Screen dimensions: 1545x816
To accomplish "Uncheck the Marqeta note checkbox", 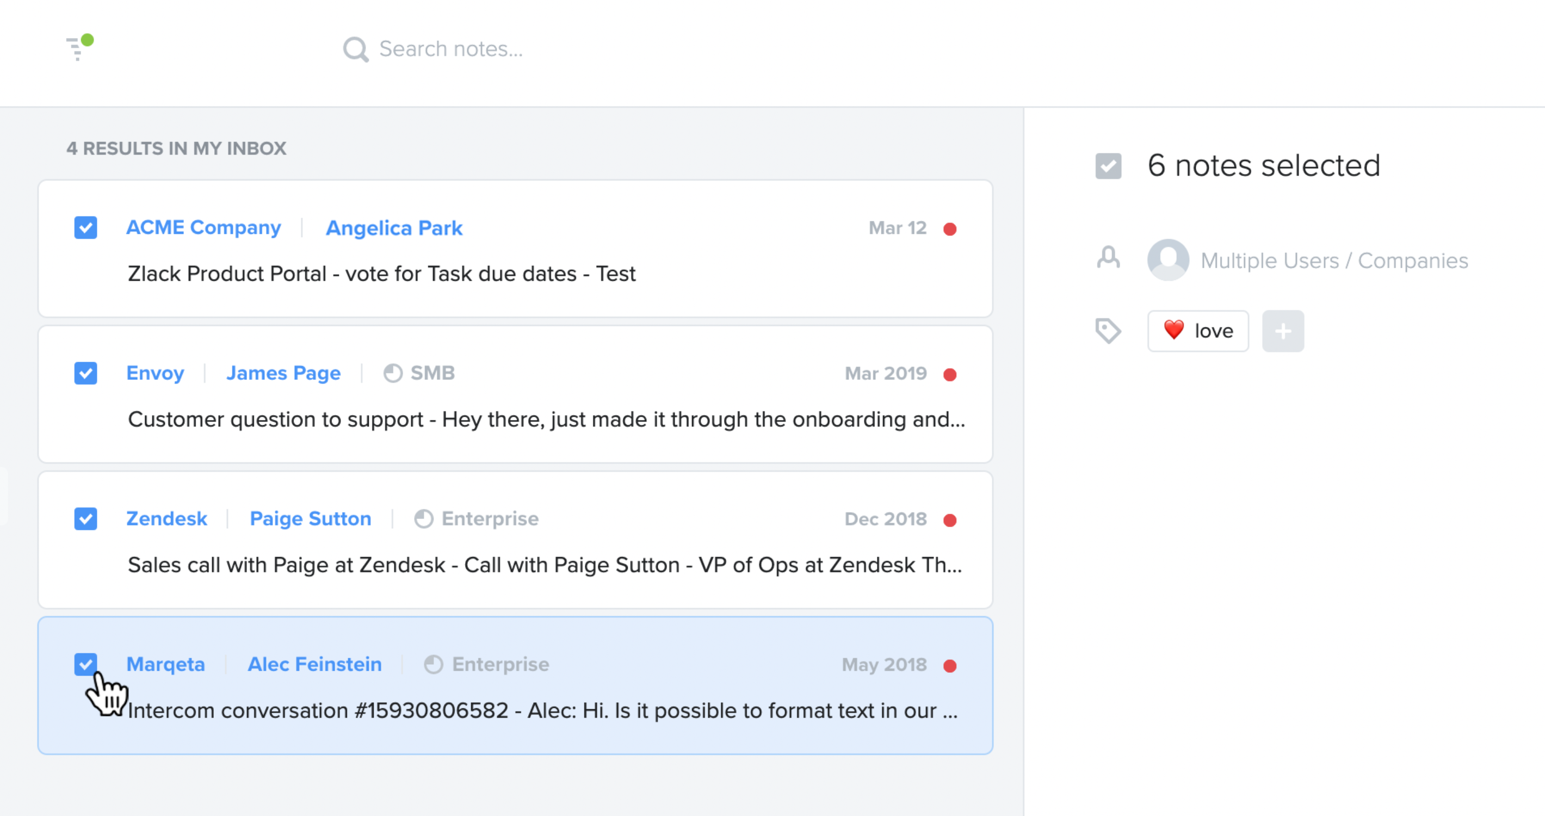I will click(x=86, y=664).
